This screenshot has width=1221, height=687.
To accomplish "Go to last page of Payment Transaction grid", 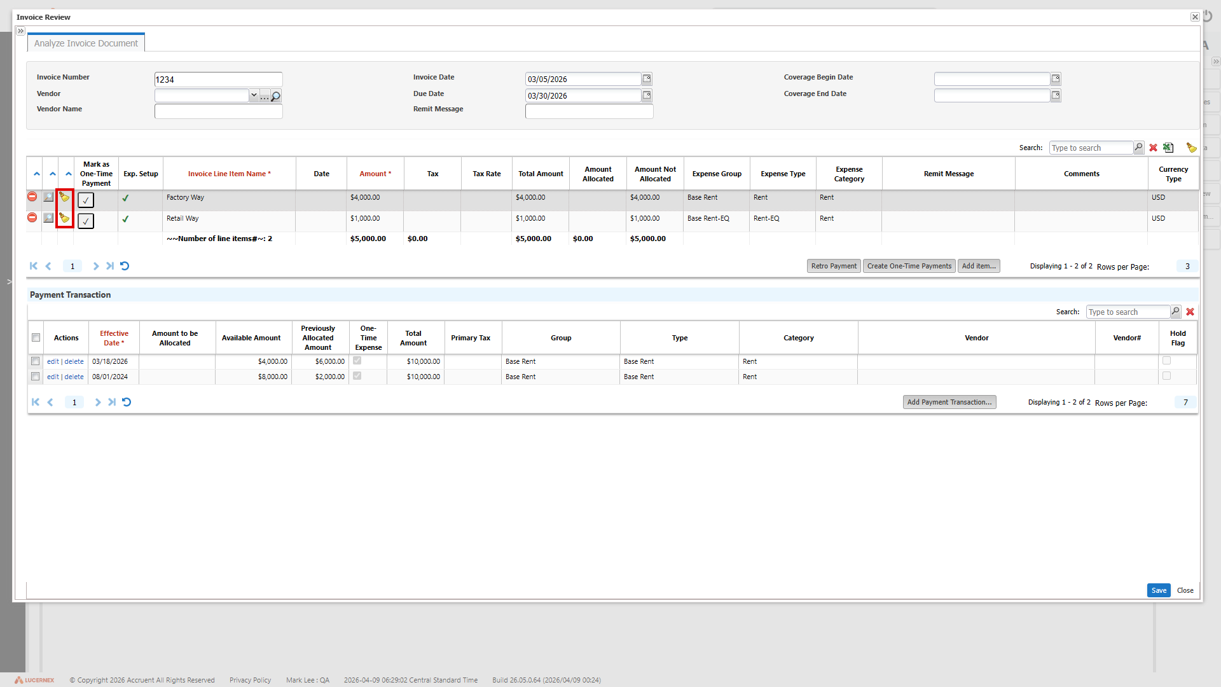I will click(x=112, y=402).
